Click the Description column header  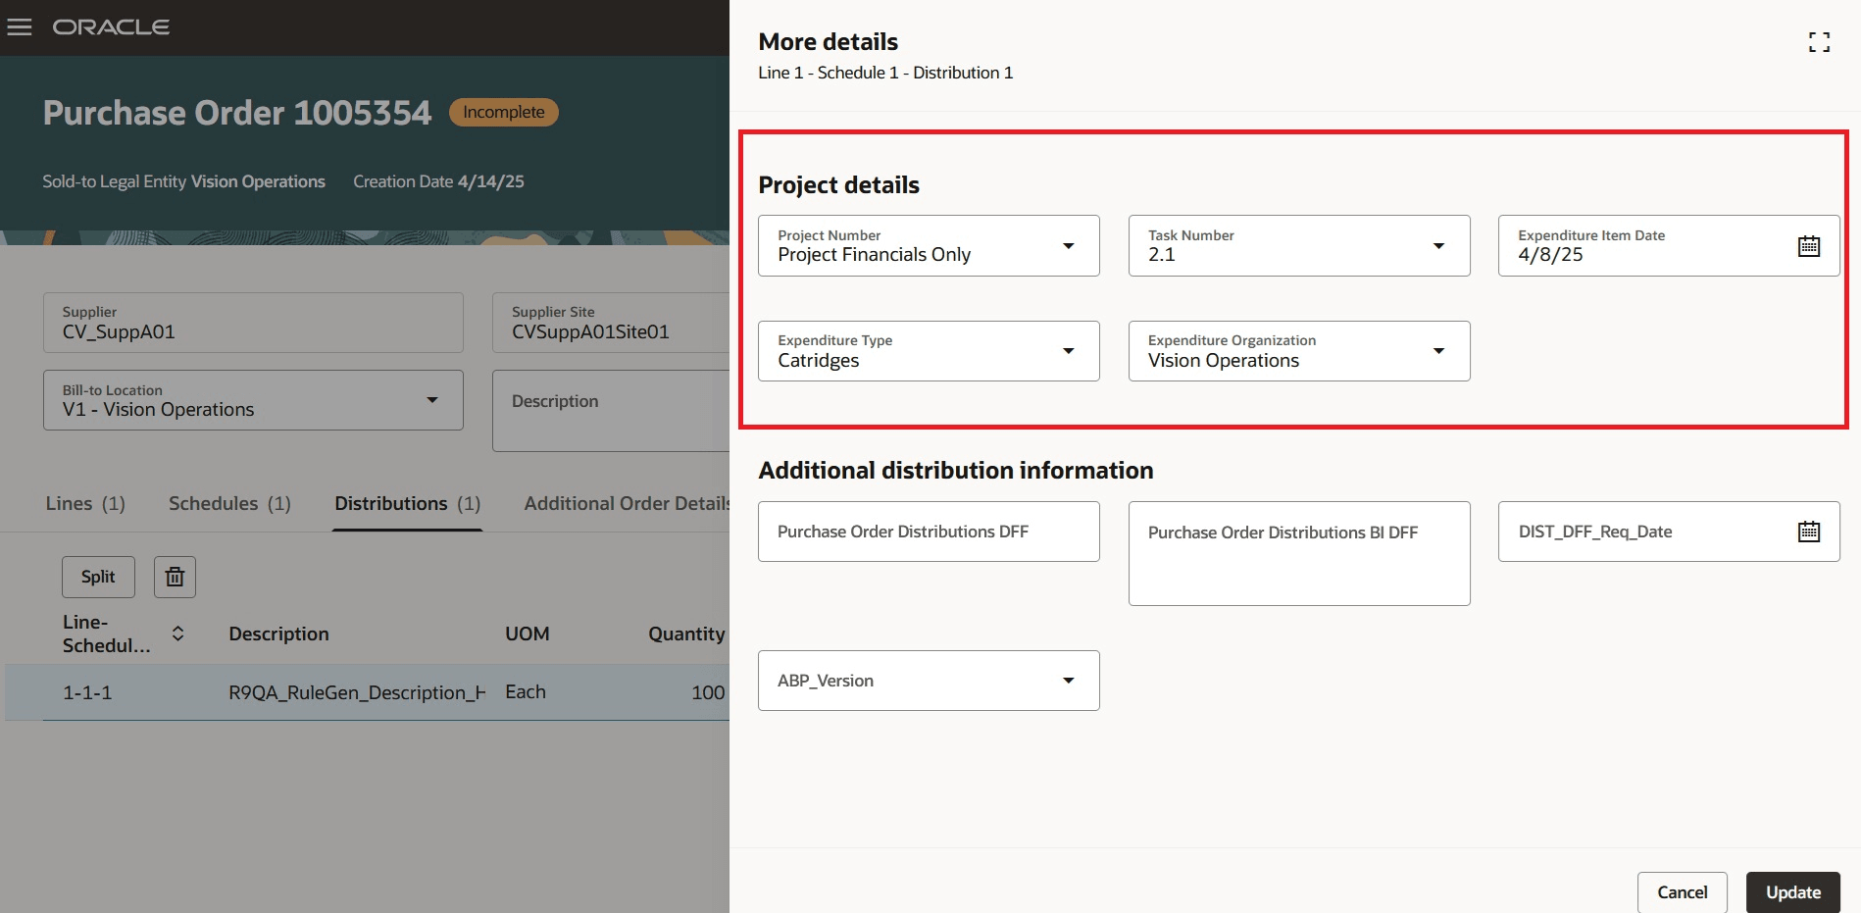coord(278,634)
